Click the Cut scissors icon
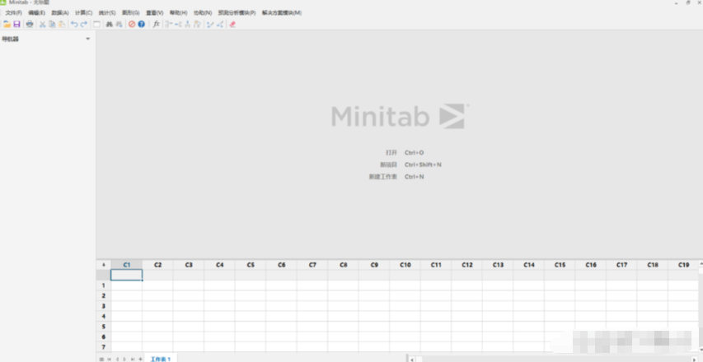Image resolution: width=703 pixels, height=362 pixels. (x=43, y=24)
